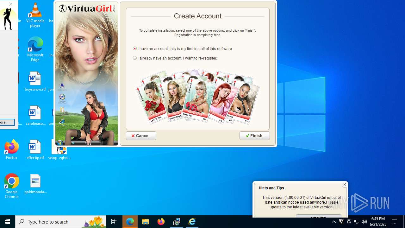Viewport: 405px width, 228px height.
Task: Select carolinaso... document on desktop
Action: tap(35, 116)
